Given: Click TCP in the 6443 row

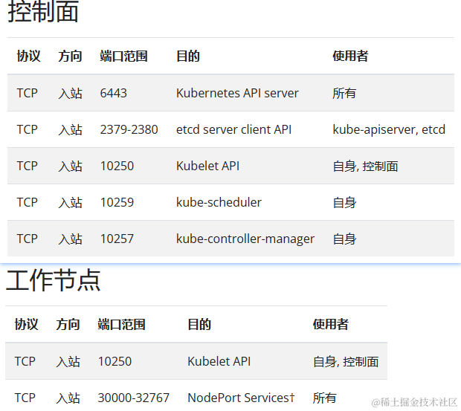Looking at the screenshot, I should 28,93.
